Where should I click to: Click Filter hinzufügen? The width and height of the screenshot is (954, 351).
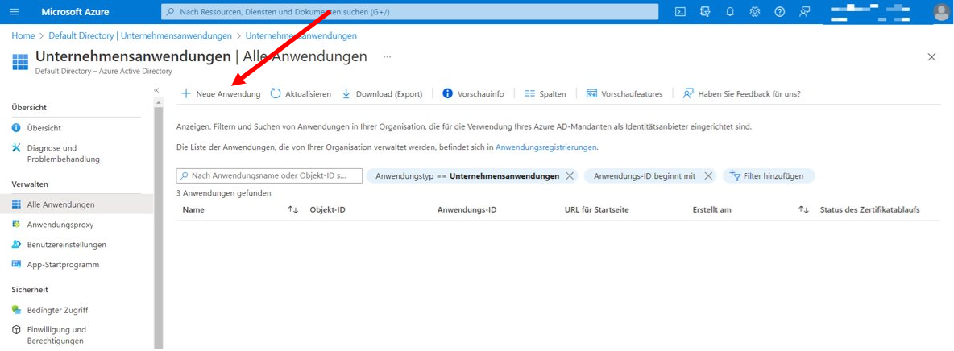(769, 175)
